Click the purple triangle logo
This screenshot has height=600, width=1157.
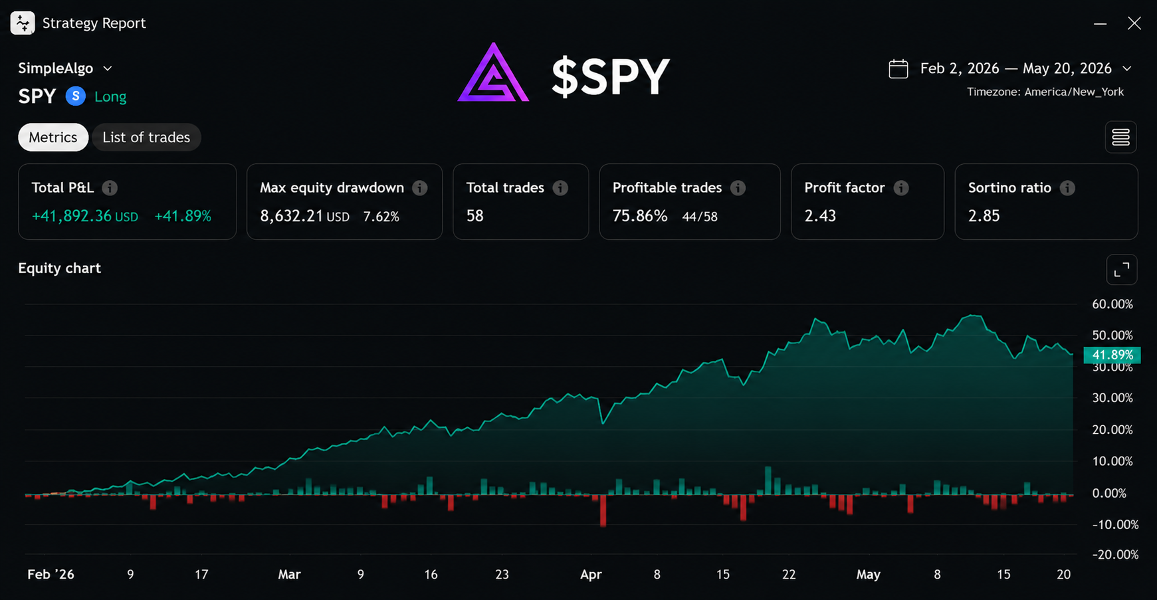[x=493, y=72]
